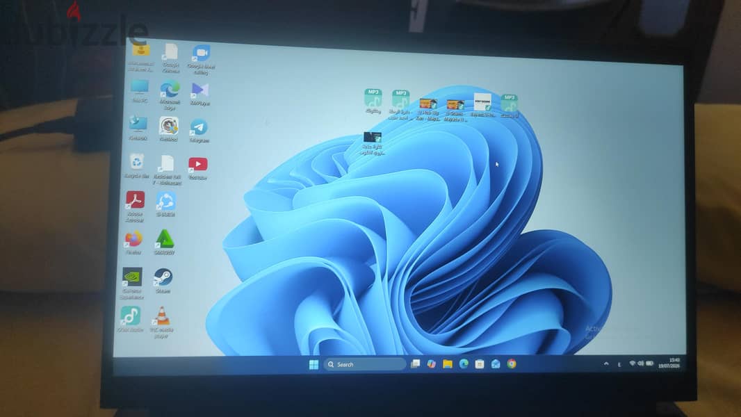Open the Windows Start menu
741x417 pixels.
[313, 364]
